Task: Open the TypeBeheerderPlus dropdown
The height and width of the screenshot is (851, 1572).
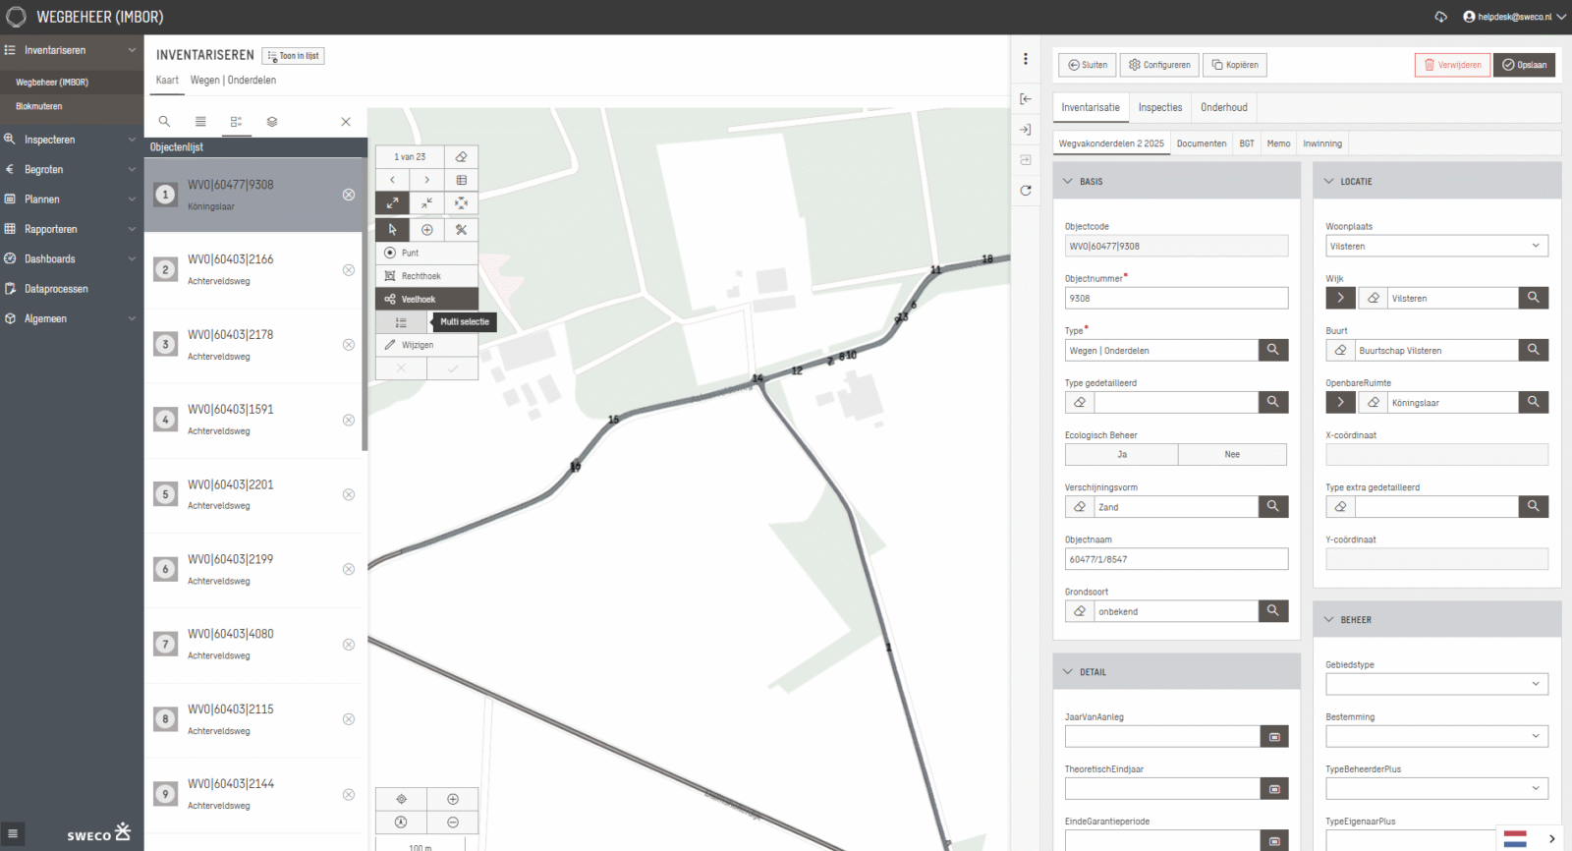Action: point(1436,788)
